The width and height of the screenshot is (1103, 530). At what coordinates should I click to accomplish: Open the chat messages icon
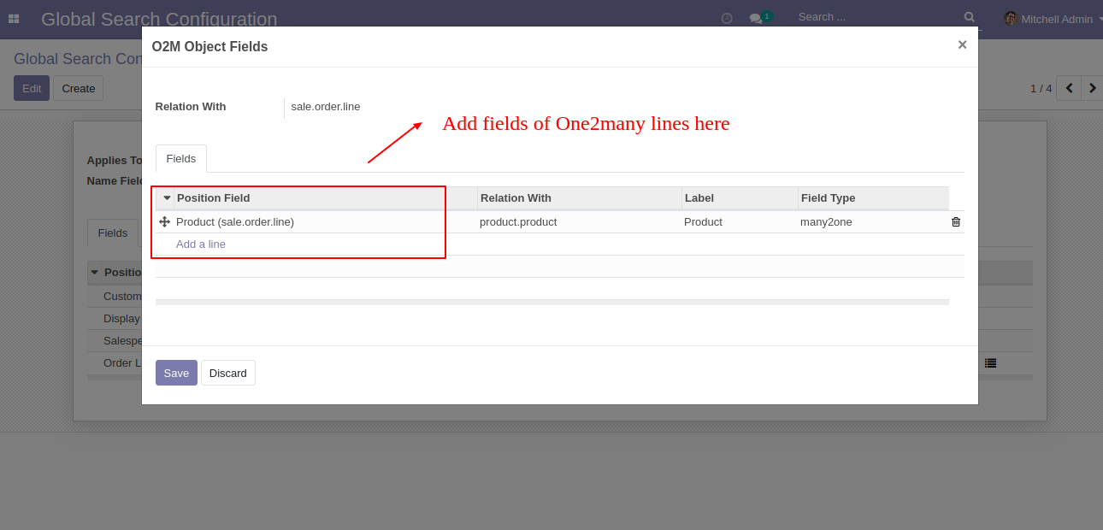coord(756,18)
